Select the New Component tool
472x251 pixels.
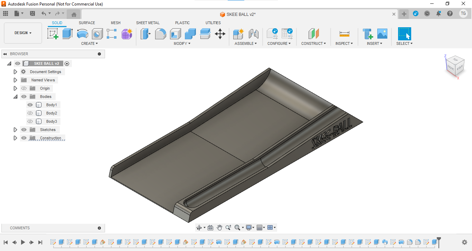[238, 34]
